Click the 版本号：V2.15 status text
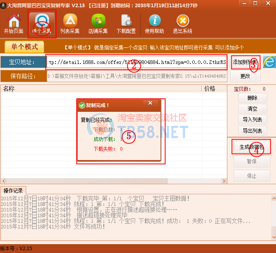276x253 pixels. pos(16,249)
